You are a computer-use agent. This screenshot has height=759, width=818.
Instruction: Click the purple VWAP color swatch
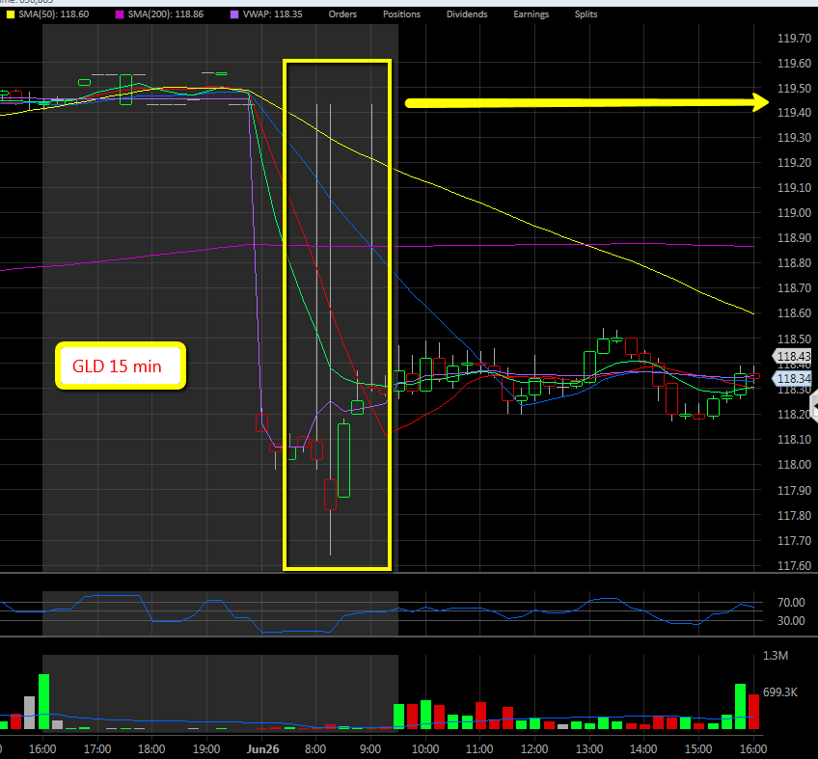(x=235, y=14)
